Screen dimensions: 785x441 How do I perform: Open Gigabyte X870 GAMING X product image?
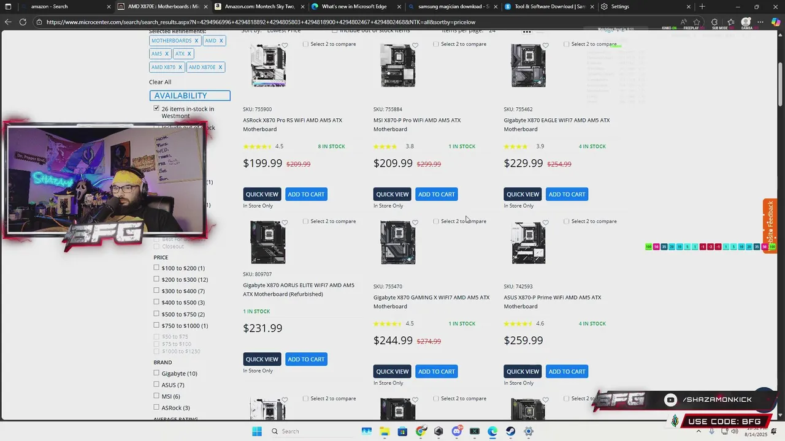pos(398,243)
